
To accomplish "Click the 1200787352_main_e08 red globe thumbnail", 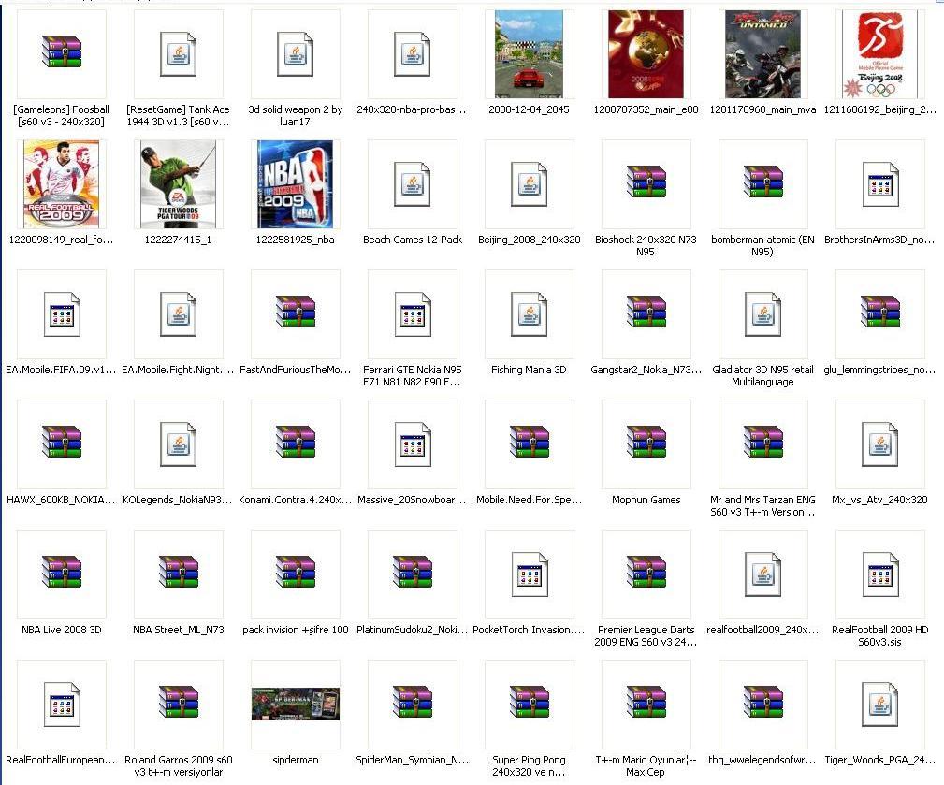I will coord(646,54).
